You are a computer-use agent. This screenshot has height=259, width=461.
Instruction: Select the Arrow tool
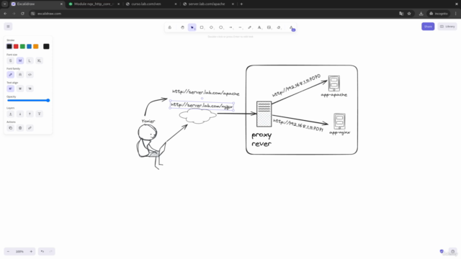(230, 27)
